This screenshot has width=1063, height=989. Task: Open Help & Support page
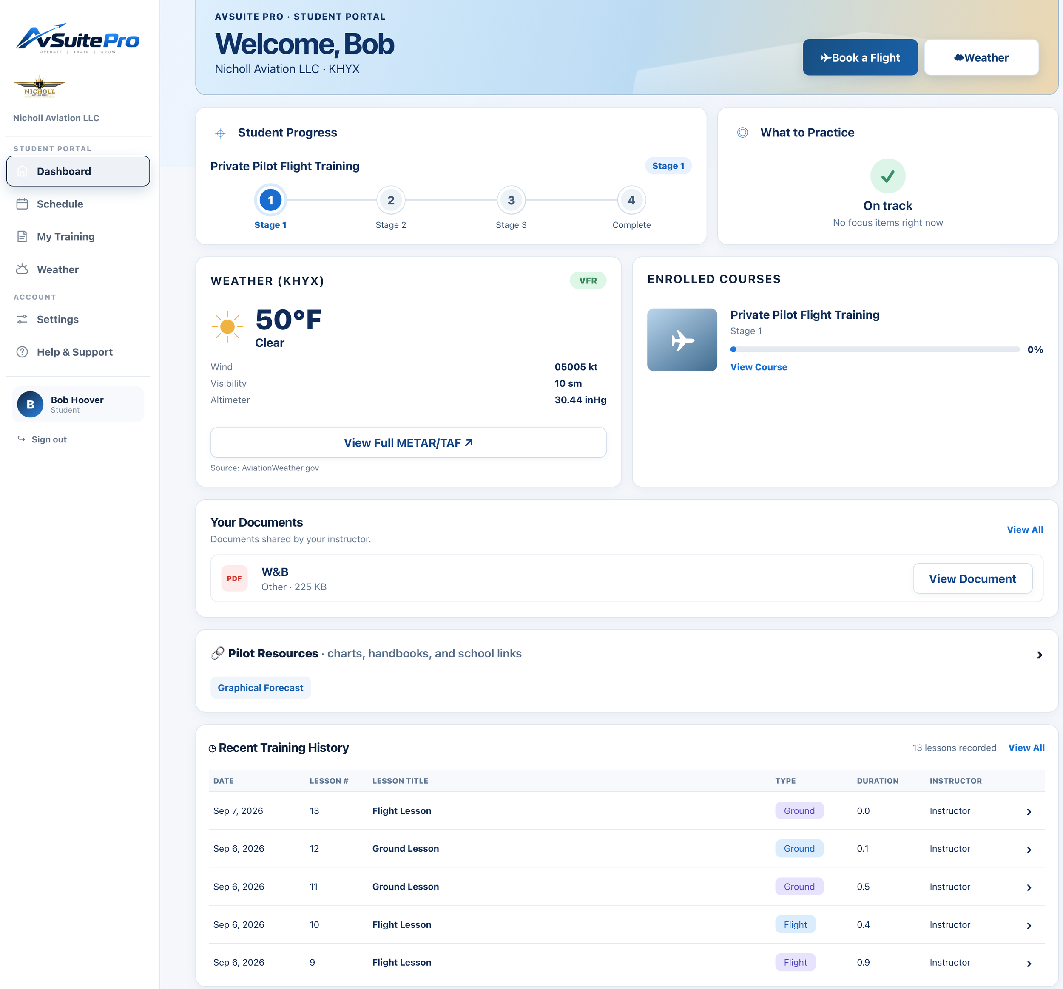pos(78,352)
